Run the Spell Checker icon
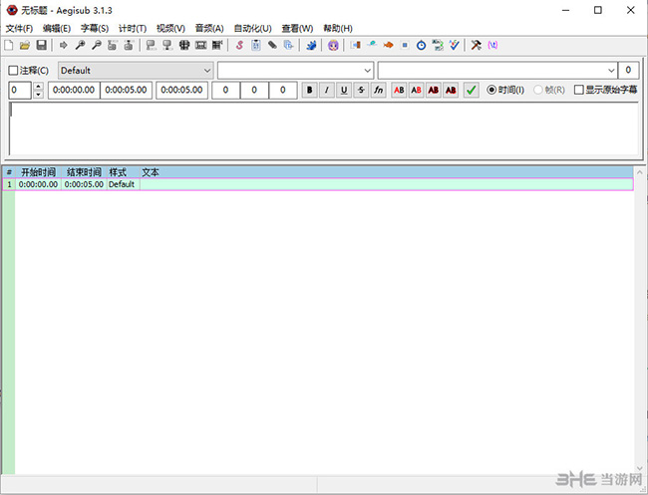Image resolution: width=648 pixels, height=495 pixels. (x=454, y=45)
